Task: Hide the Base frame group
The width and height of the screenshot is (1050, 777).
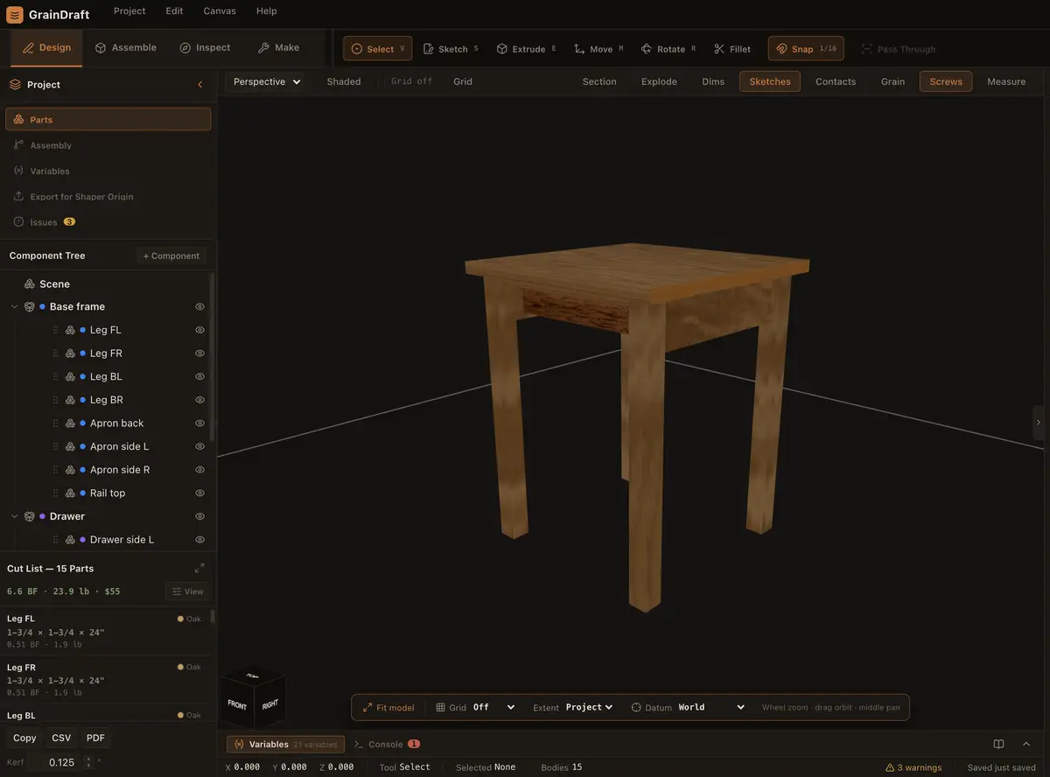Action: 199,307
